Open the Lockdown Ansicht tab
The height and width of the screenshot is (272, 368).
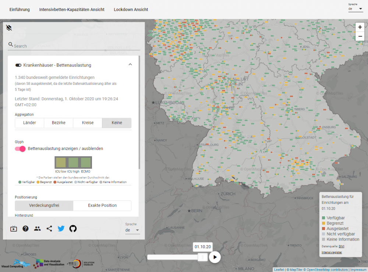131,10
